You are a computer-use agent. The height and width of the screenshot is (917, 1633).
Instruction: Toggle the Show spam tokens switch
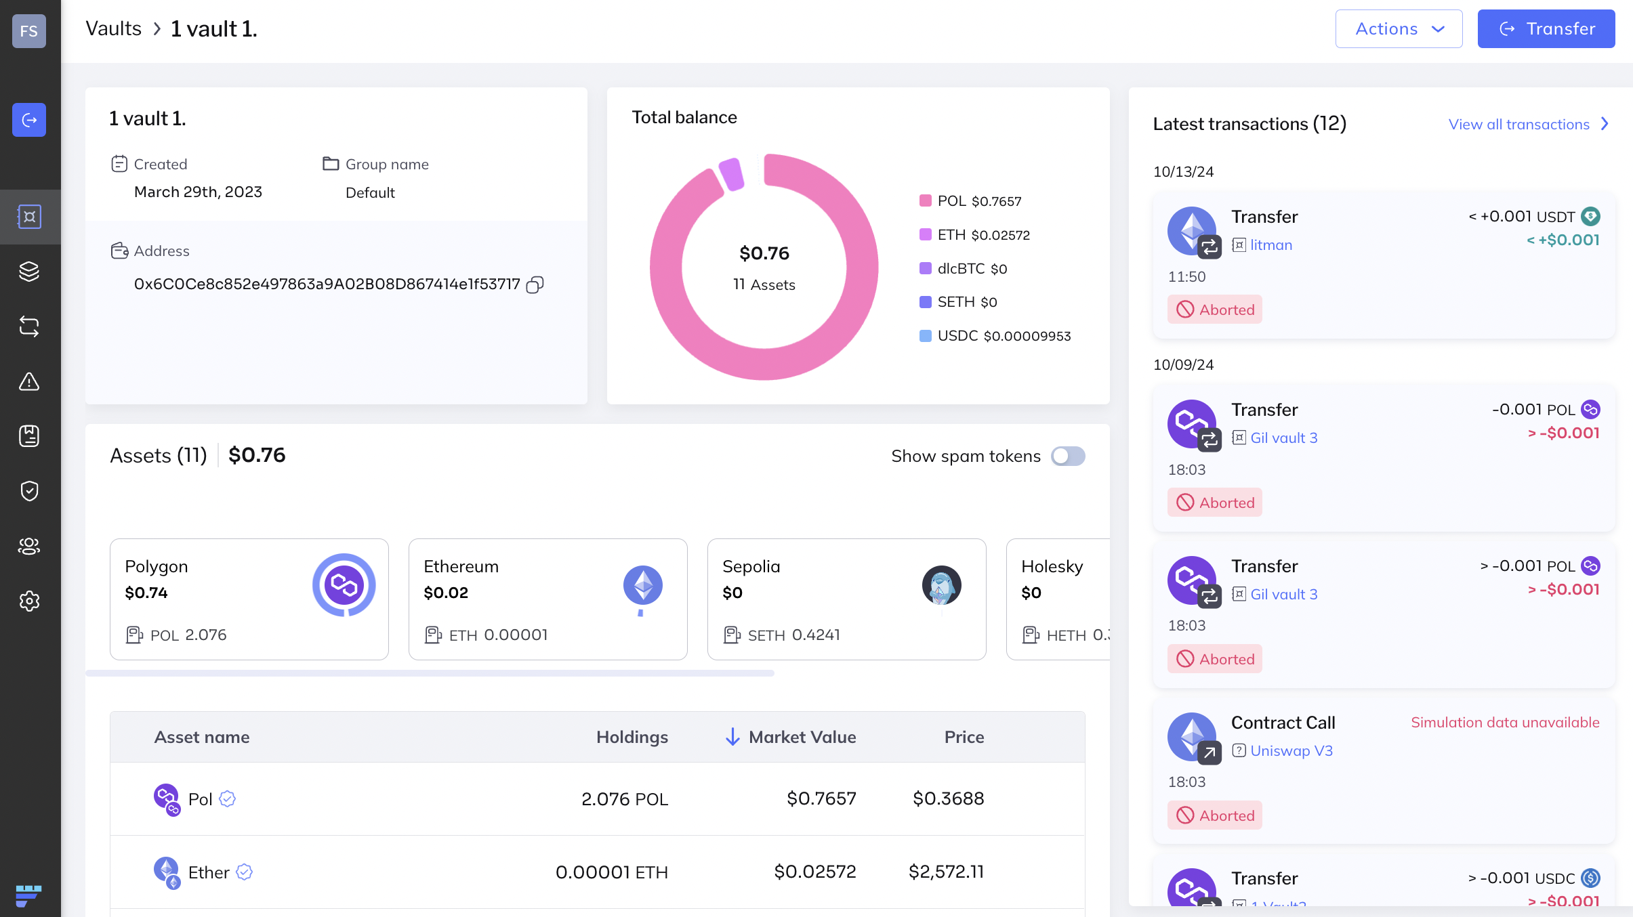(1068, 456)
